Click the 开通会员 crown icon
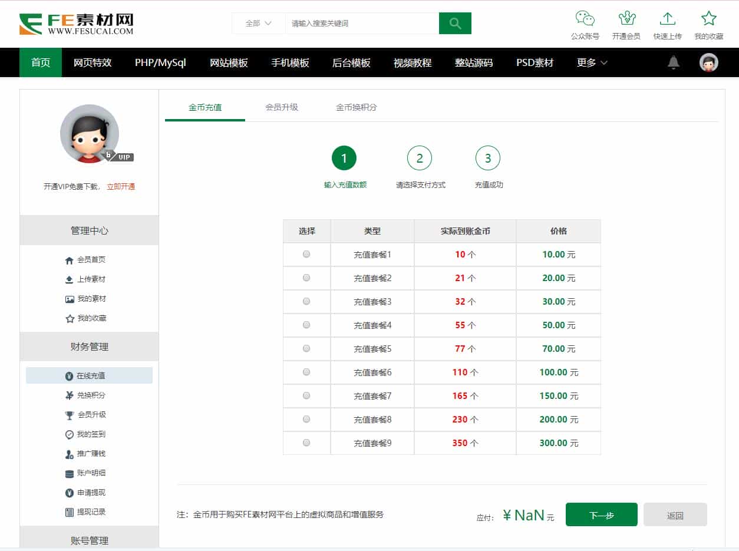Viewport: 739px width, 551px height. coord(626,18)
